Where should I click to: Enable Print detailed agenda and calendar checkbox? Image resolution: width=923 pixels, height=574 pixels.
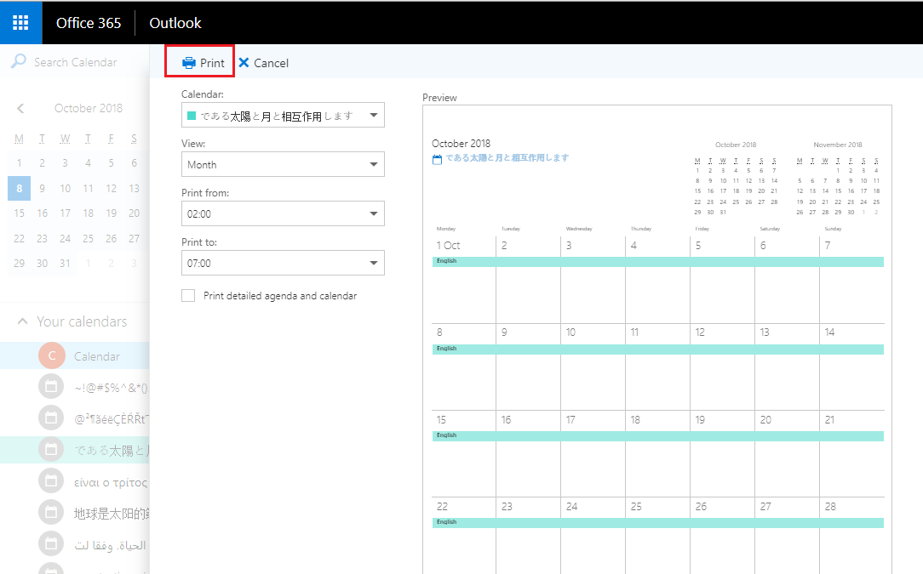pyautogui.click(x=188, y=296)
